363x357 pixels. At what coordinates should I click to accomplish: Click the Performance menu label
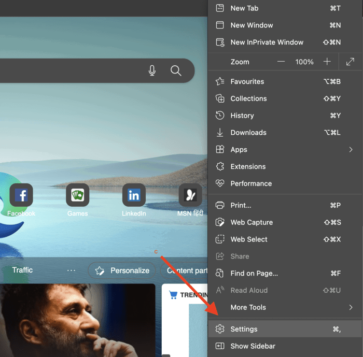(x=251, y=183)
